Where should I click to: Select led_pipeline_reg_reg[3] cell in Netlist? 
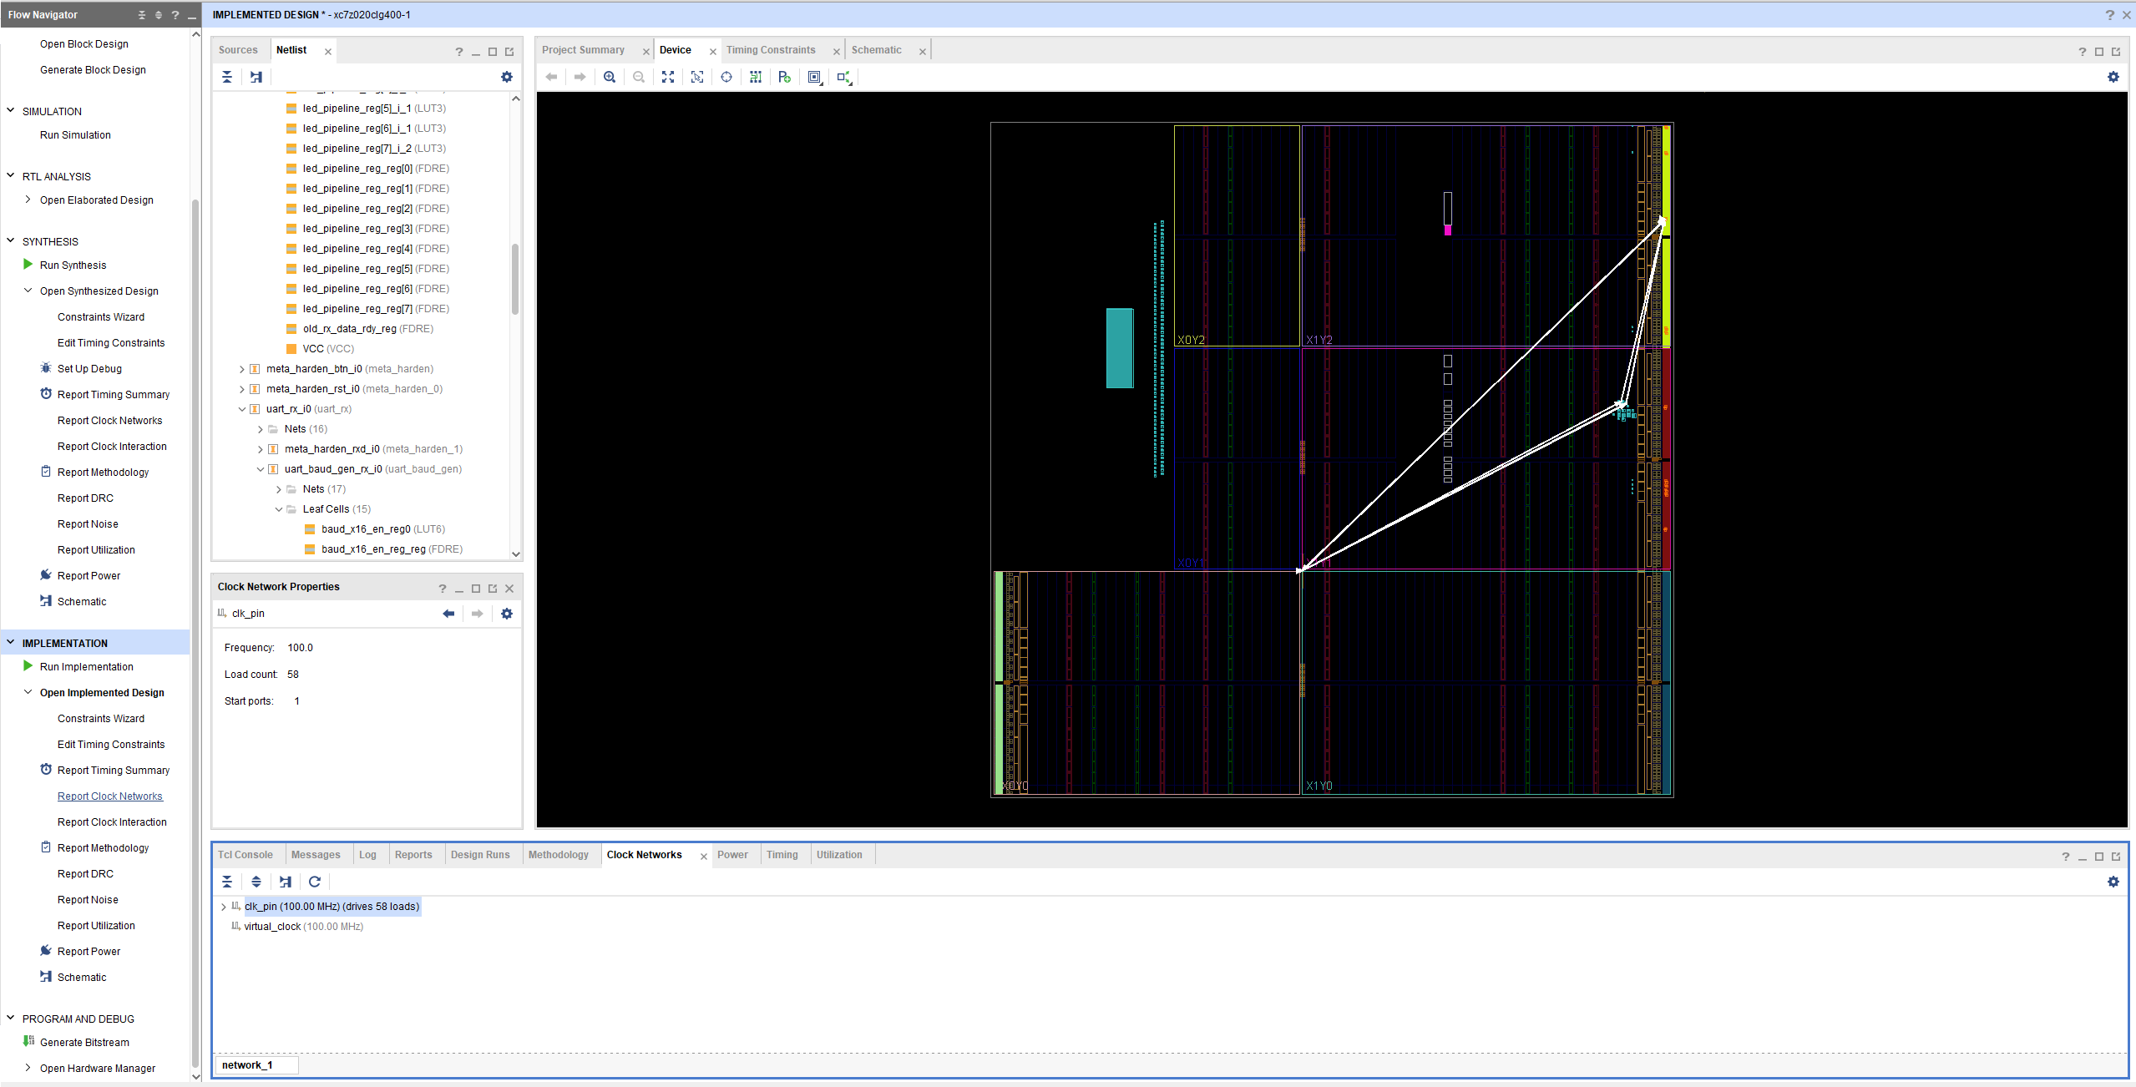click(357, 229)
